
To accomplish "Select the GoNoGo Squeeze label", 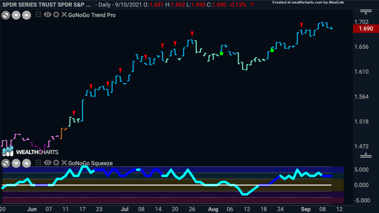I will 90,163.
